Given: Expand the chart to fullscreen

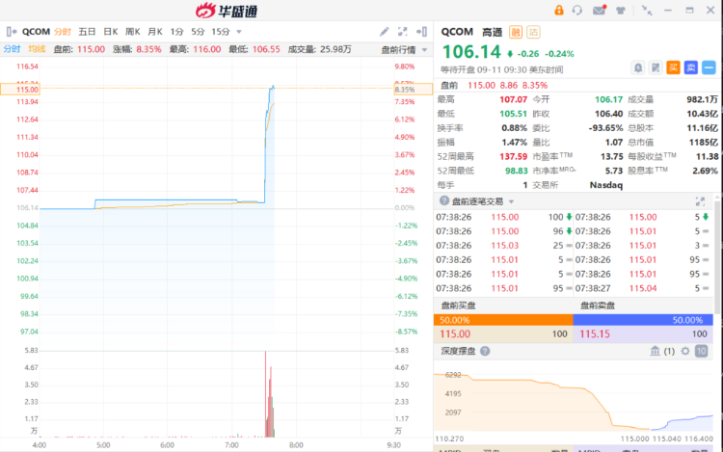Looking at the screenshot, I should (x=403, y=32).
